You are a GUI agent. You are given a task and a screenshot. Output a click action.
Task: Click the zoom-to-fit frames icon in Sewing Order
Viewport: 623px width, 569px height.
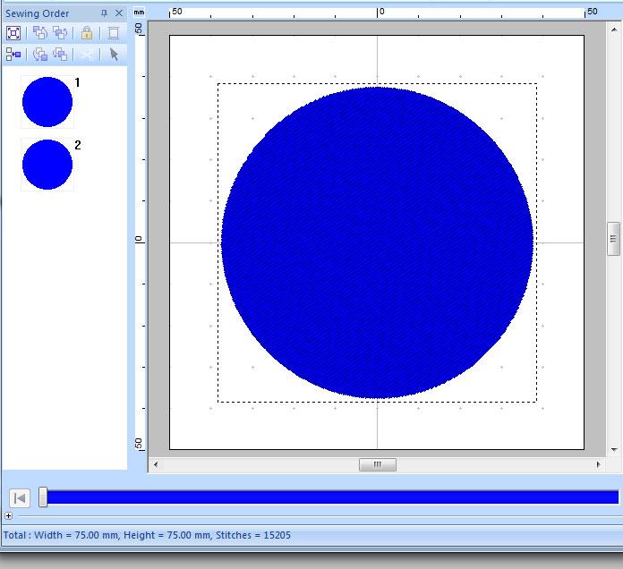click(x=13, y=33)
